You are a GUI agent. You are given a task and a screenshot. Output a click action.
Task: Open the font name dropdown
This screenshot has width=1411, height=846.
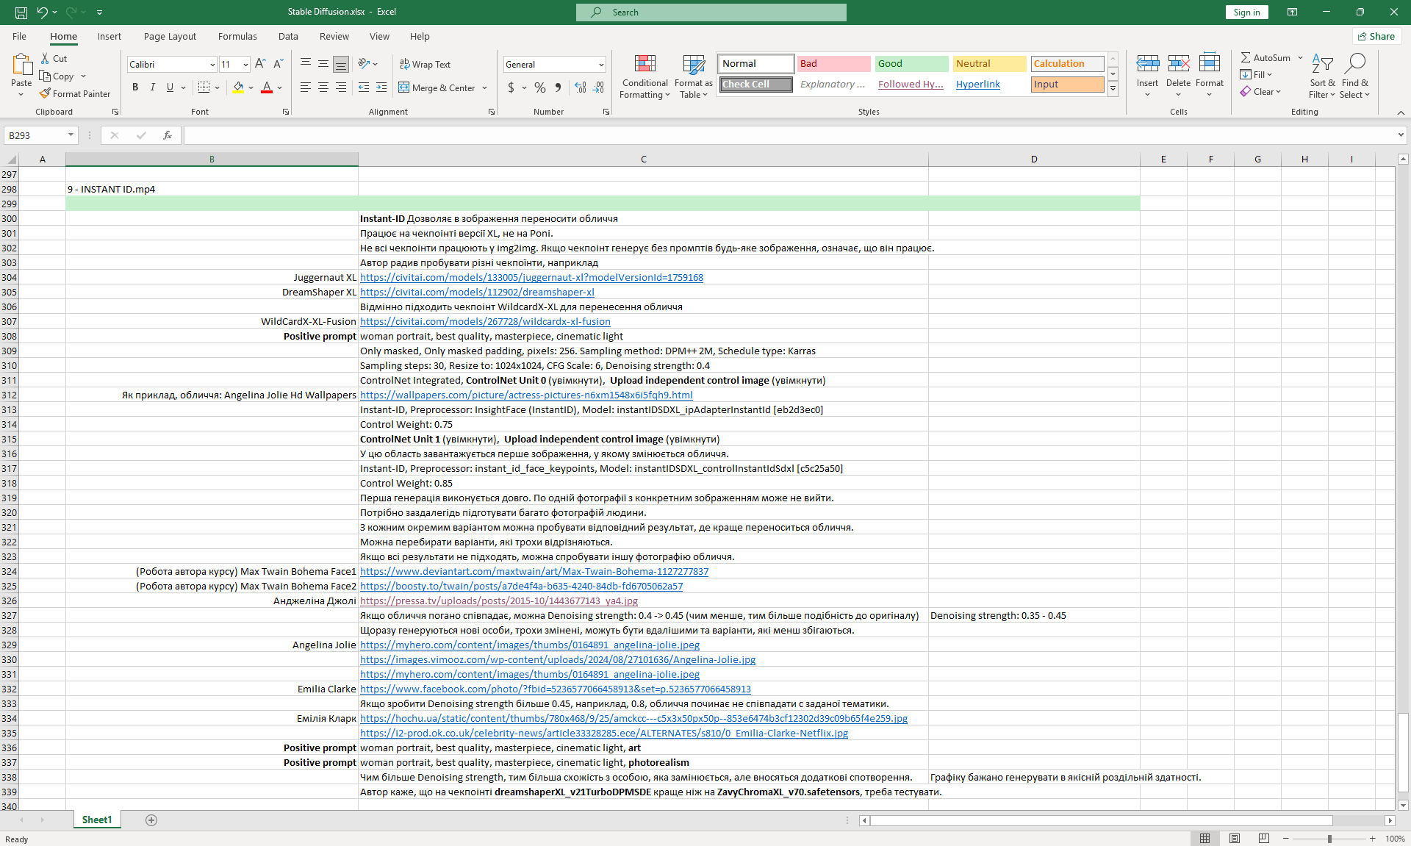(212, 65)
